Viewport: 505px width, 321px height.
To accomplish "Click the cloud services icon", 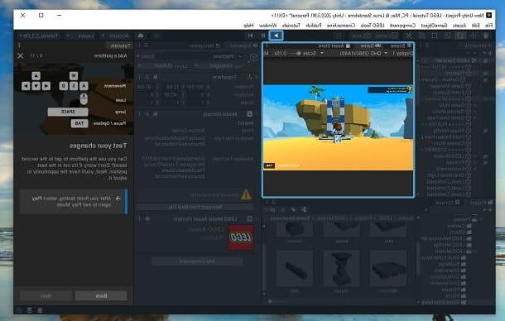I will (x=141, y=36).
